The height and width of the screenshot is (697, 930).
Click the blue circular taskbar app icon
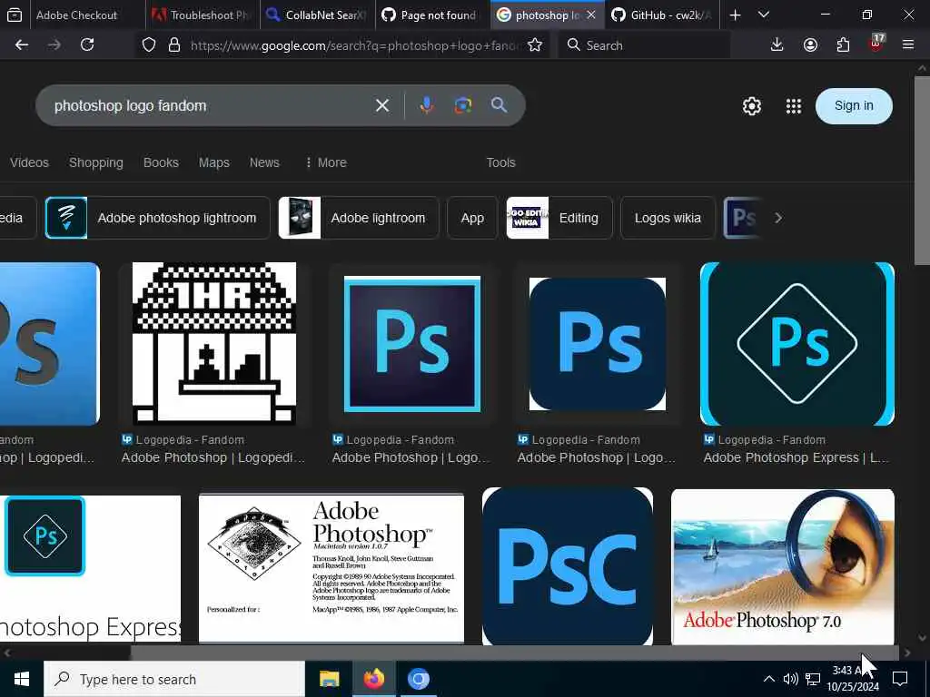pyautogui.click(x=418, y=679)
